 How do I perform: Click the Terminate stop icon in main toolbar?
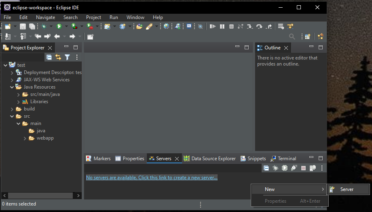point(231,26)
